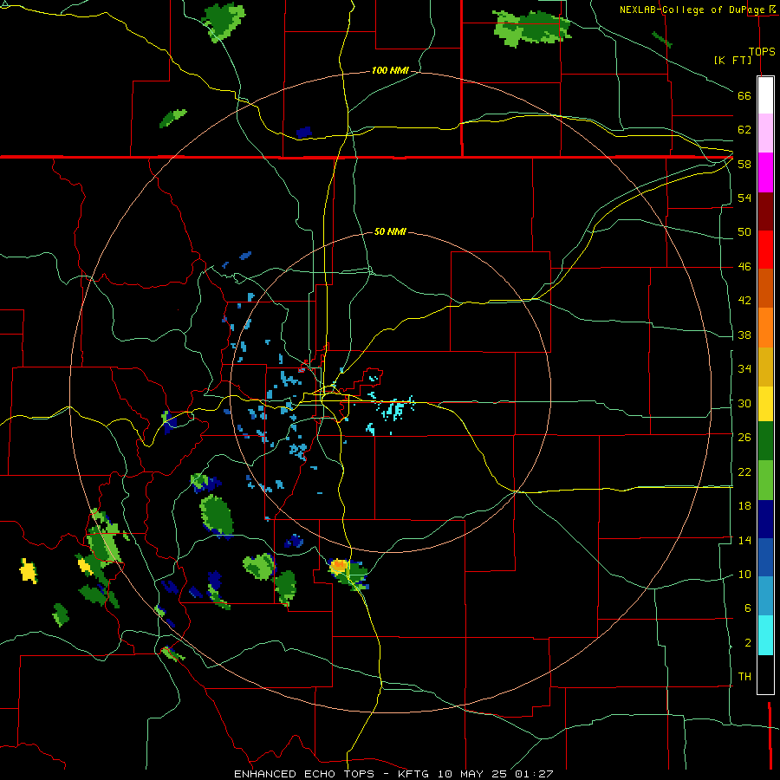780x780 pixels.
Task: Click the dark red legend swatch
Action: tap(765, 211)
